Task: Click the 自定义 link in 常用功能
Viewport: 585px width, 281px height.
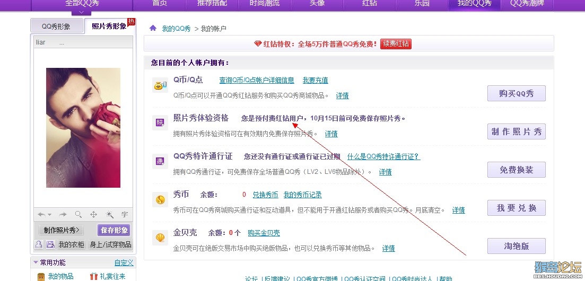Action: (124, 263)
